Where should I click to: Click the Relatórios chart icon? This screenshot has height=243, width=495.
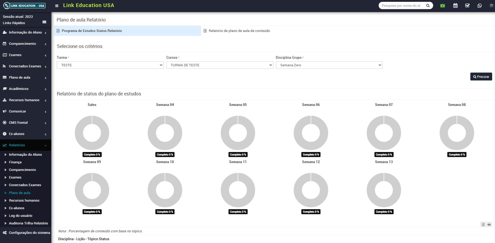coord(5,145)
